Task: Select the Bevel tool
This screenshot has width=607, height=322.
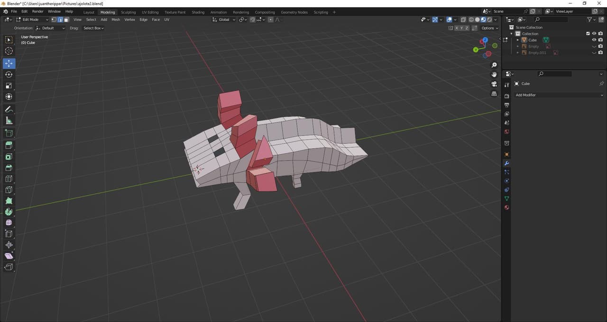Action: click(9, 168)
